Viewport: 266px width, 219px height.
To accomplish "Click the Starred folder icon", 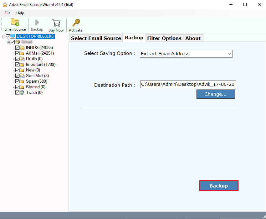I will point(22,87).
